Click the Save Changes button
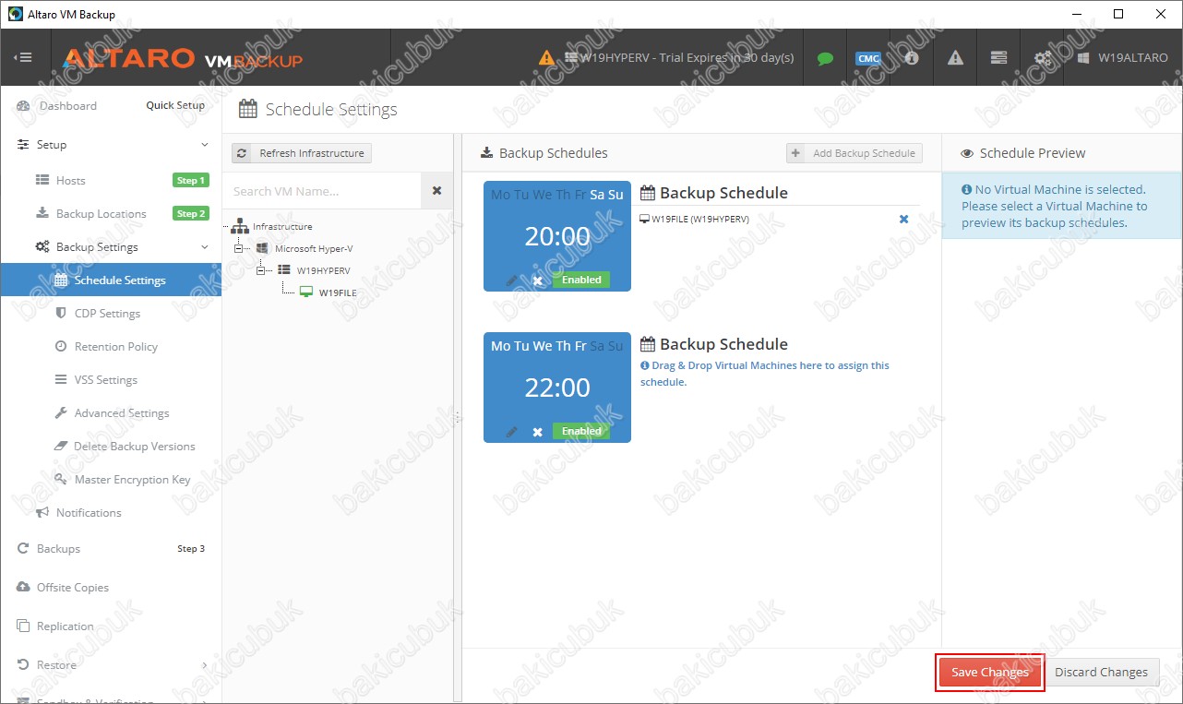This screenshot has width=1183, height=704. tap(989, 673)
